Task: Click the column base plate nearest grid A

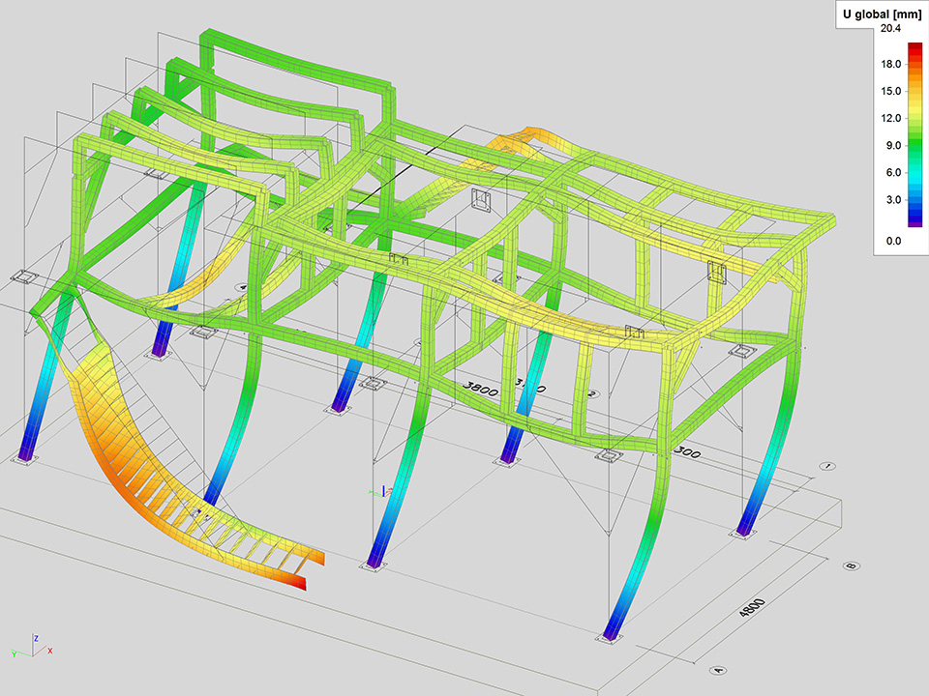Action: (x=615, y=638)
